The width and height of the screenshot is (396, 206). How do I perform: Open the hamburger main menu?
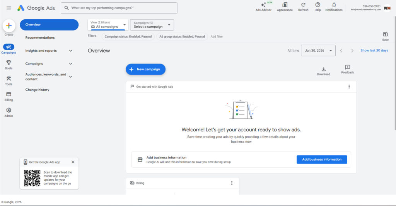(9, 8)
